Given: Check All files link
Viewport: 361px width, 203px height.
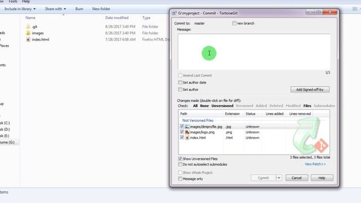Looking at the screenshot, I should [195, 106].
